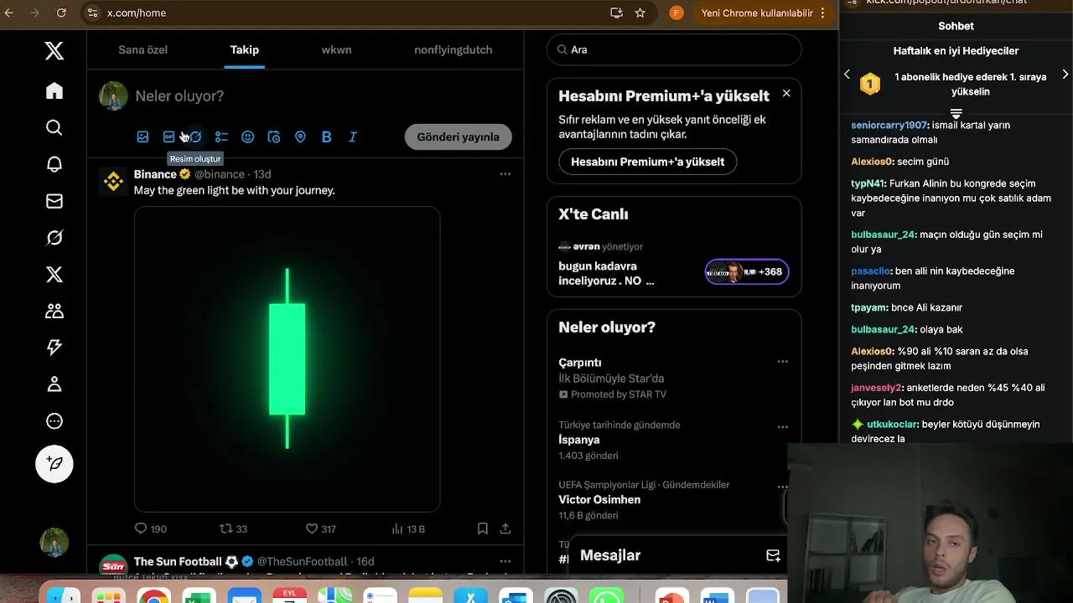Go to previous gift banner in chat
The image size is (1073, 603).
[x=847, y=75]
